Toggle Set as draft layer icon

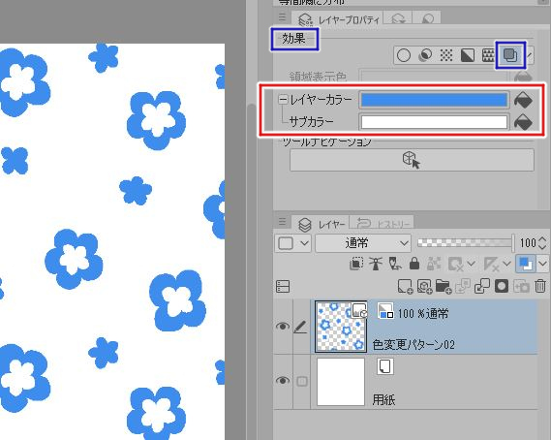395,264
